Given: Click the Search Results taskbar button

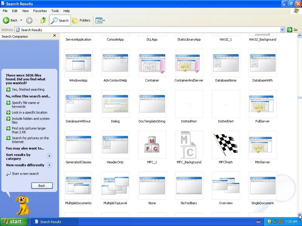Looking at the screenshot, I should (x=55, y=222).
